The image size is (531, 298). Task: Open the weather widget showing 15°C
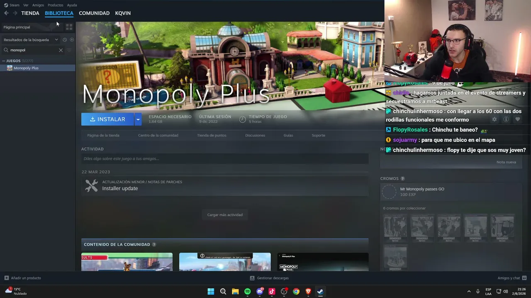[x=16, y=291]
